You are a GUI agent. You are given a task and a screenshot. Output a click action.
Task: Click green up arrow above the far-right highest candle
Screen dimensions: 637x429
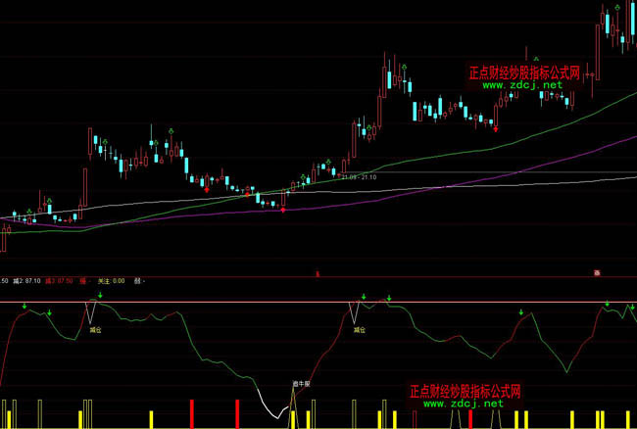[x=615, y=5]
